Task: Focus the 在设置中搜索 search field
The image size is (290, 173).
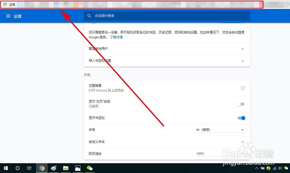Action: click(x=167, y=16)
